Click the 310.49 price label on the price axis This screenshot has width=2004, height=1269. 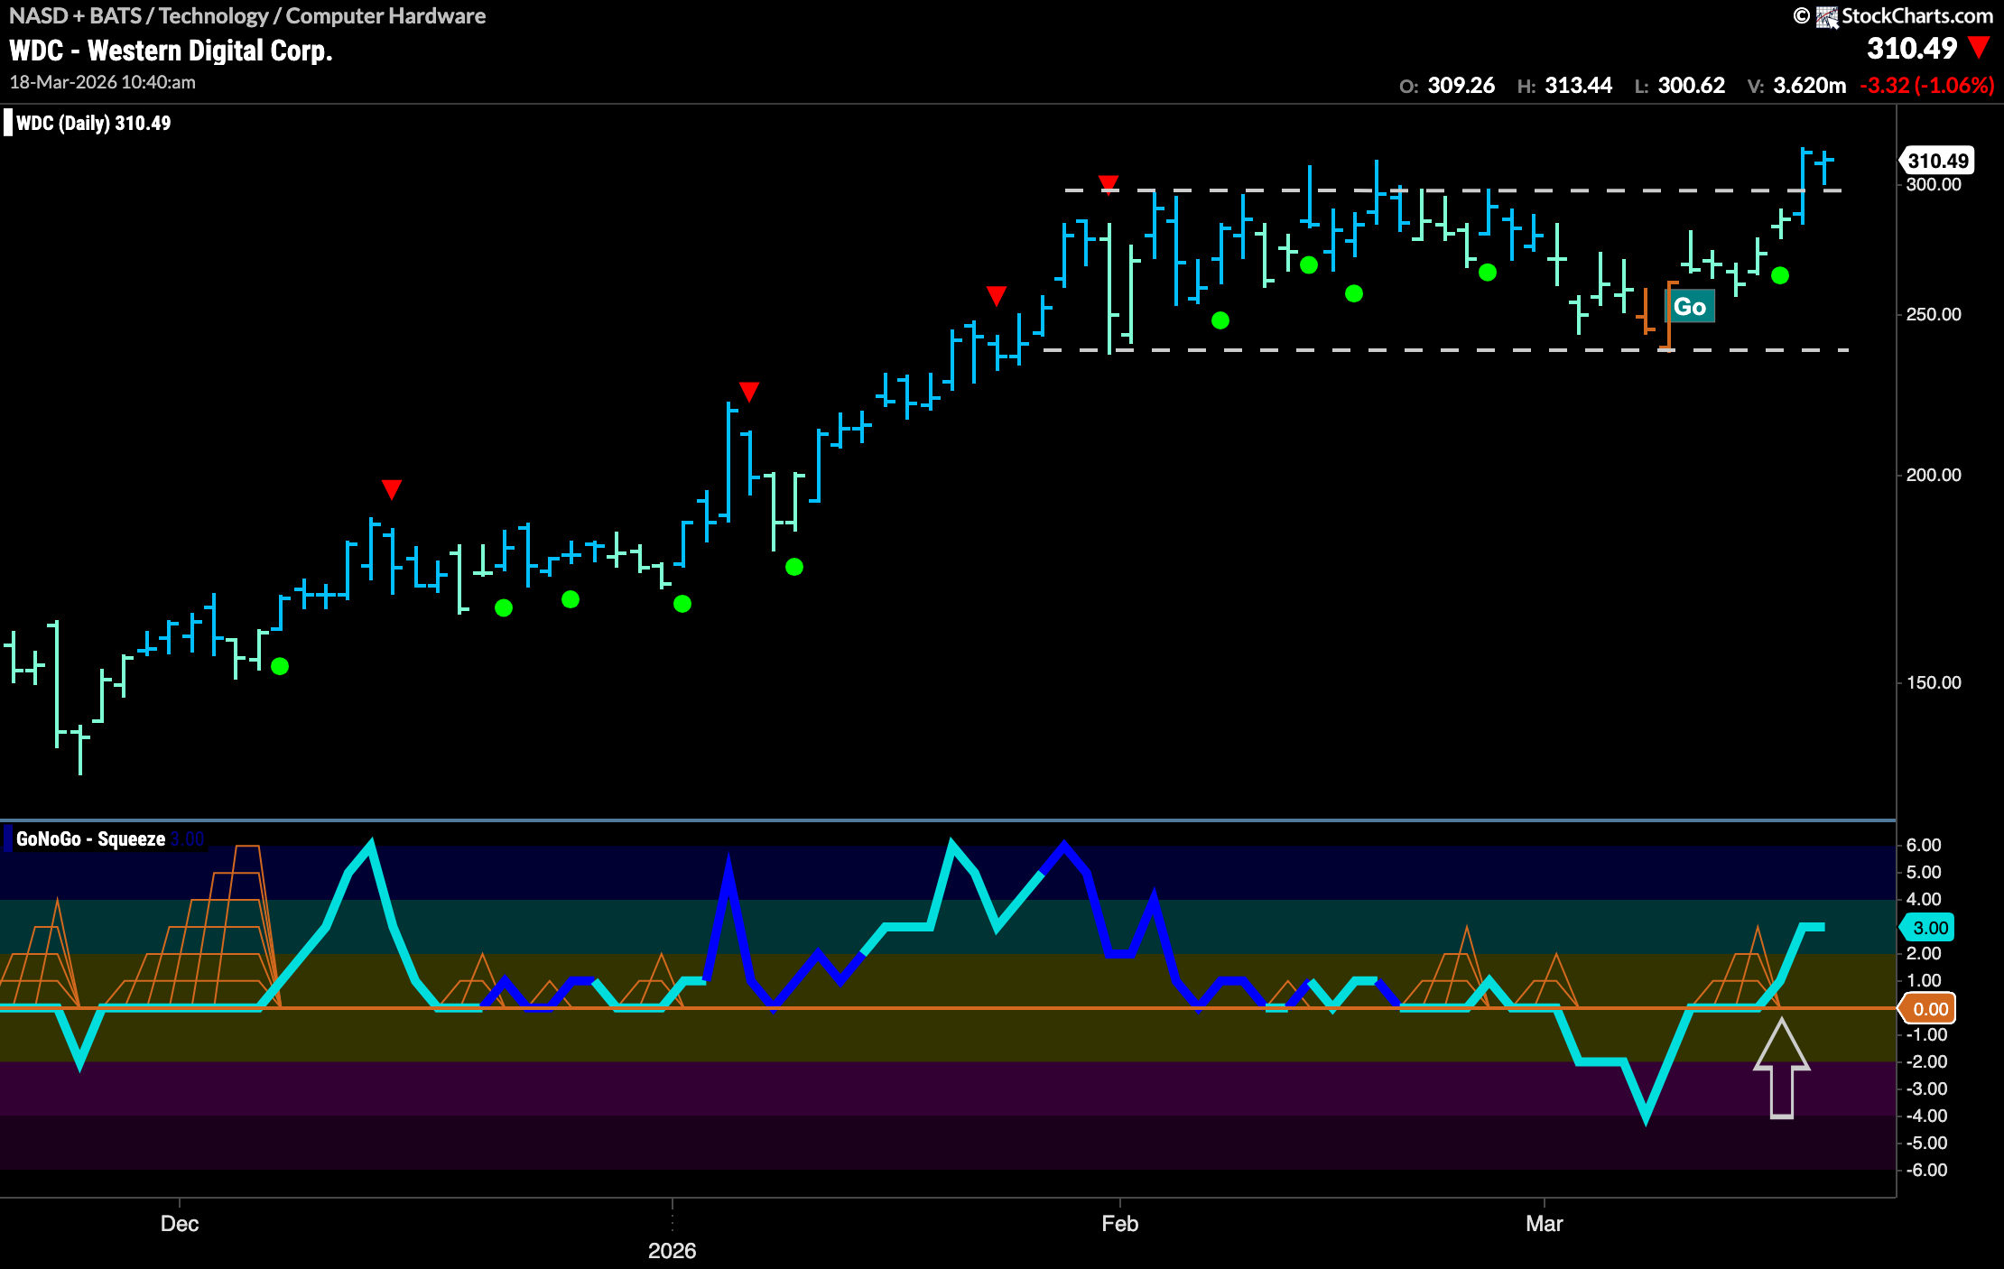tap(1937, 161)
